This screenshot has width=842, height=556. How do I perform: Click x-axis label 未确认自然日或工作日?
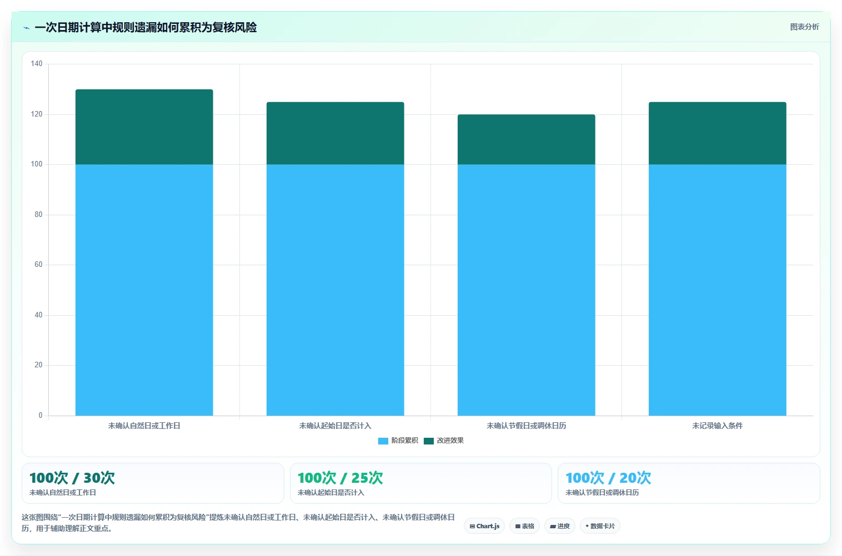144,426
